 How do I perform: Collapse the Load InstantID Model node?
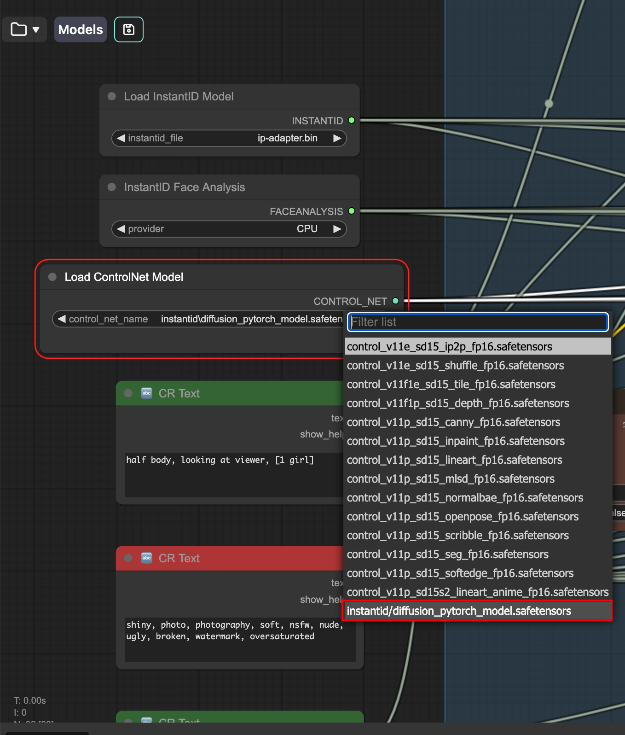112,96
